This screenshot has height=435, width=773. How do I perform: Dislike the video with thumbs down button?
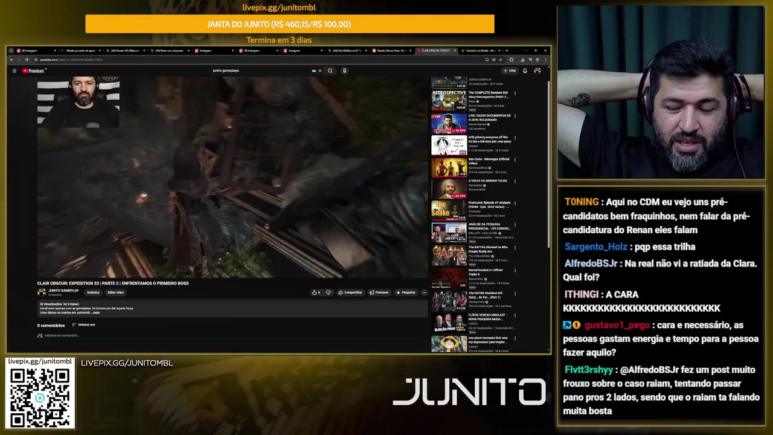pos(329,292)
